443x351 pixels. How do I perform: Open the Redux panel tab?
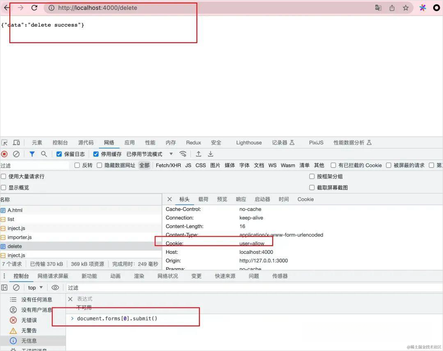click(194, 143)
